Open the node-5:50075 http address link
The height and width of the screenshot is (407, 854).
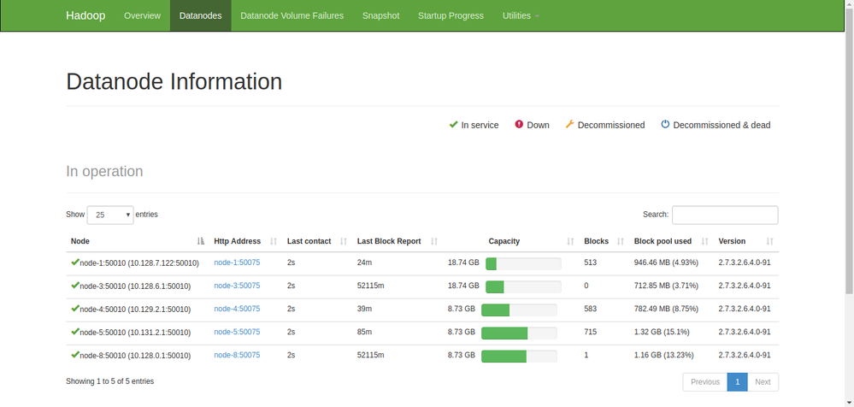click(237, 333)
